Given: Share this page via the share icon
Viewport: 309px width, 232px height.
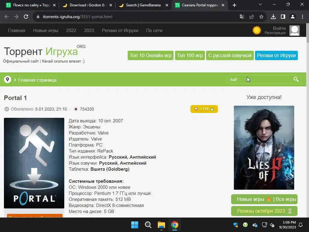Looking at the screenshot, I should coord(252,17).
